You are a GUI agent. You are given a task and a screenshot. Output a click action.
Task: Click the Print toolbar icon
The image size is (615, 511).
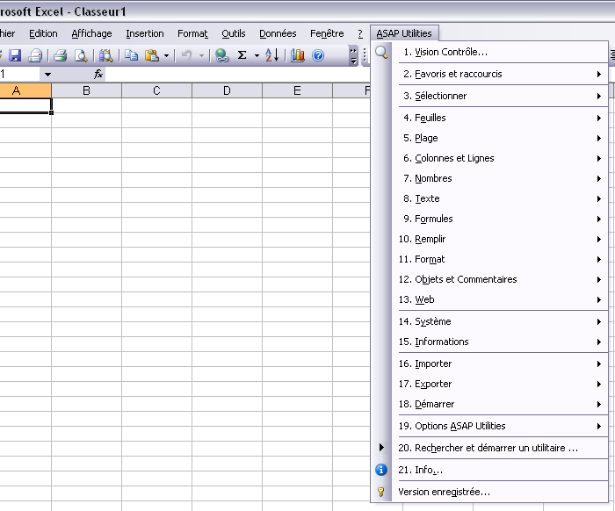point(61,55)
